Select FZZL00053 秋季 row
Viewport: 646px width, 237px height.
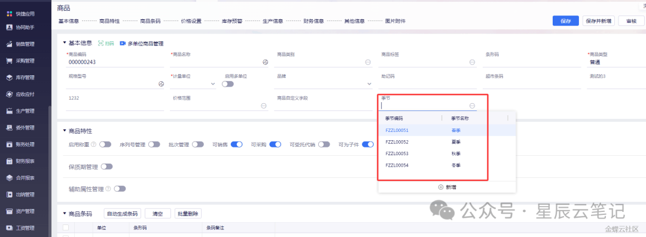pos(447,153)
